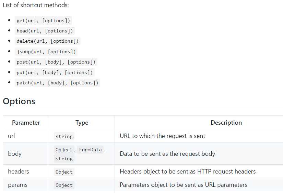Click the Type column header
This screenshot has width=283, height=193.
coord(82,123)
